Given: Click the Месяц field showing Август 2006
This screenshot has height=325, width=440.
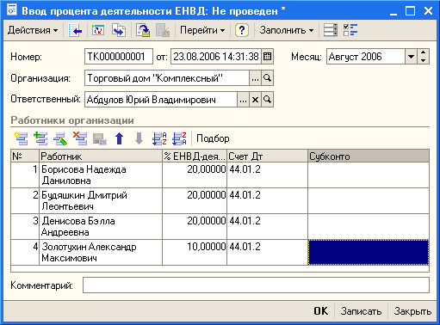Looking at the screenshot, I should 366,57.
